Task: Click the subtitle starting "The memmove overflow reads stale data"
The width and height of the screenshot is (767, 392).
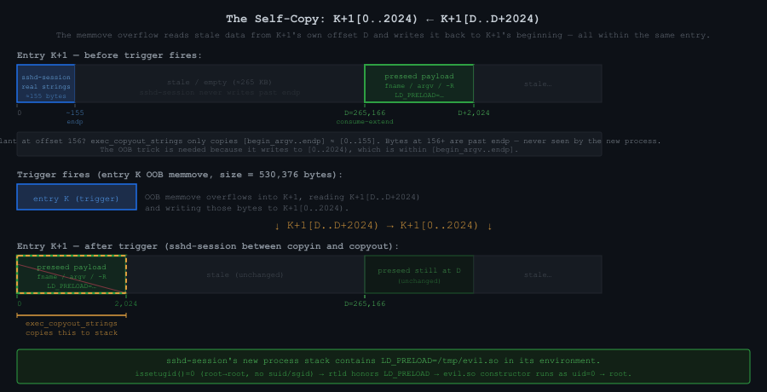Action: [383, 35]
